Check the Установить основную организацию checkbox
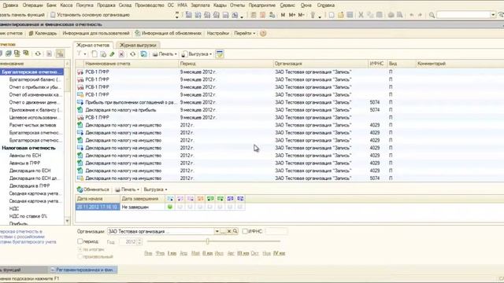504x283 pixels. 54,15
